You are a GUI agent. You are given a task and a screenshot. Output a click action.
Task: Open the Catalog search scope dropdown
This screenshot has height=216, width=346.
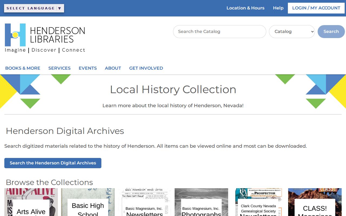pyautogui.click(x=292, y=32)
